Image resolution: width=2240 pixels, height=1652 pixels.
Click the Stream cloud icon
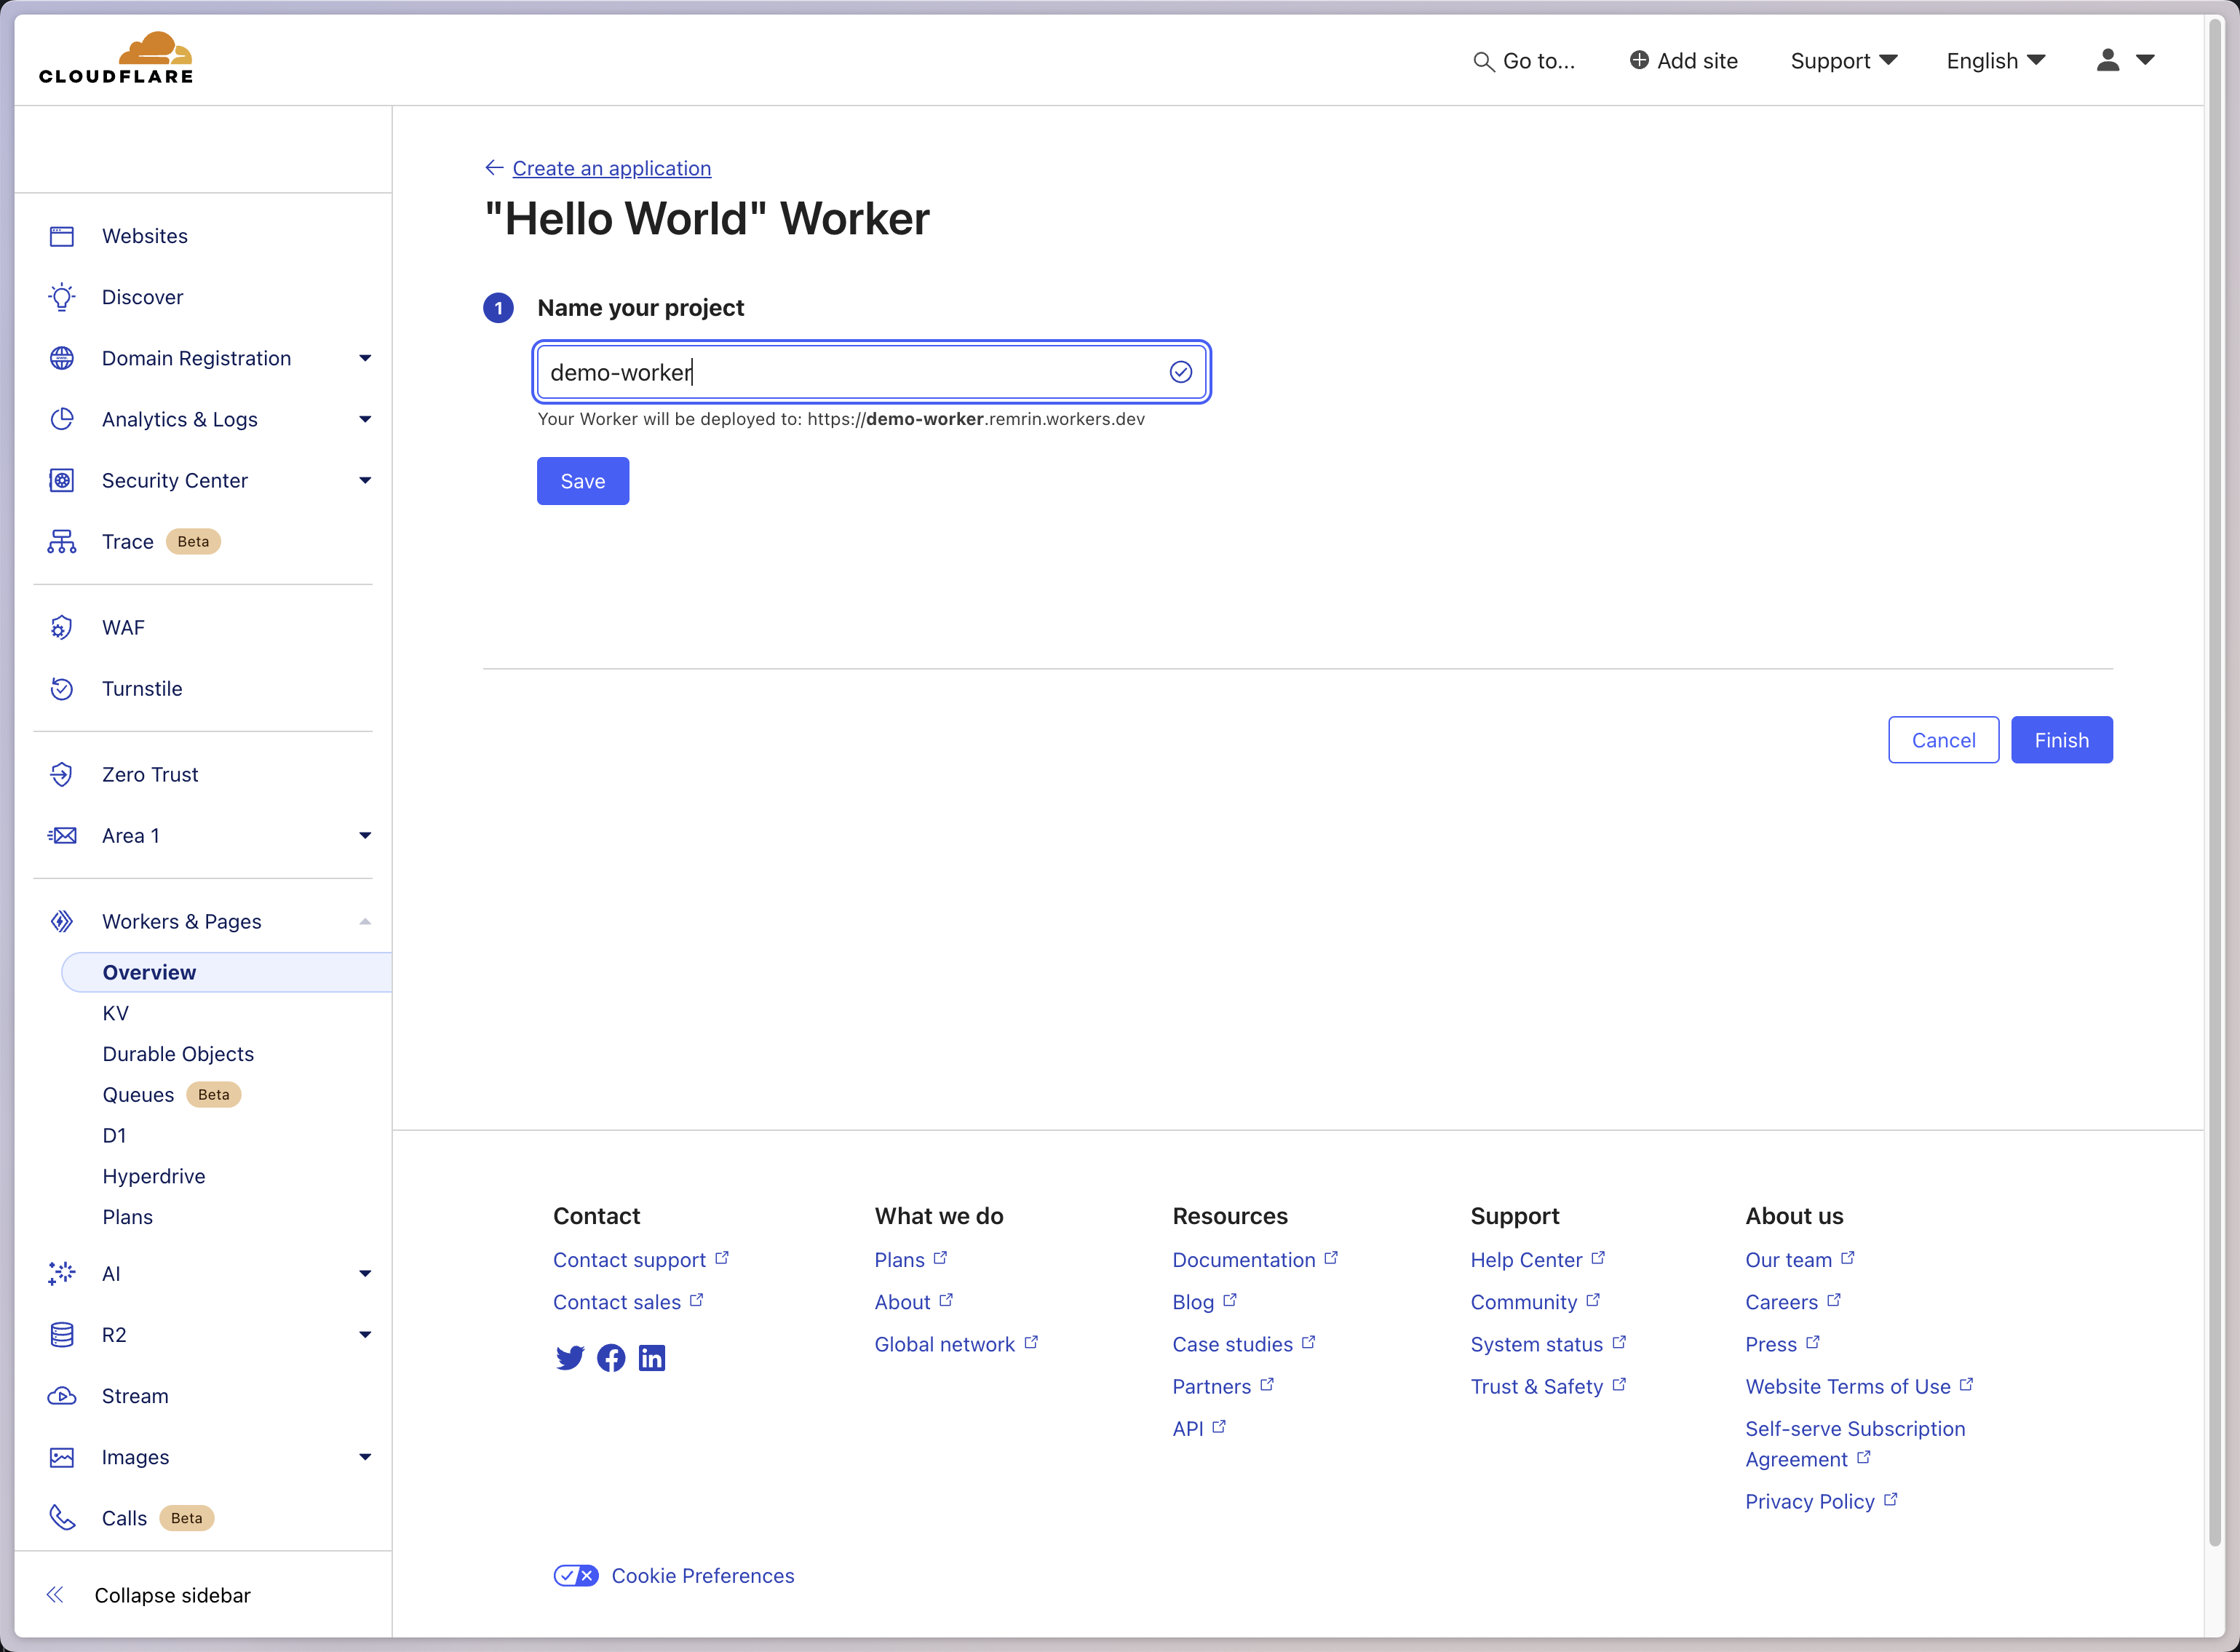coord(62,1395)
